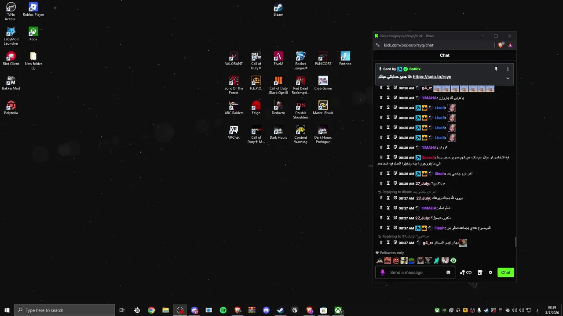Launch the FiveM desktop shortcut
Viewport: 563px width, 316px height.
pyautogui.click(x=278, y=59)
